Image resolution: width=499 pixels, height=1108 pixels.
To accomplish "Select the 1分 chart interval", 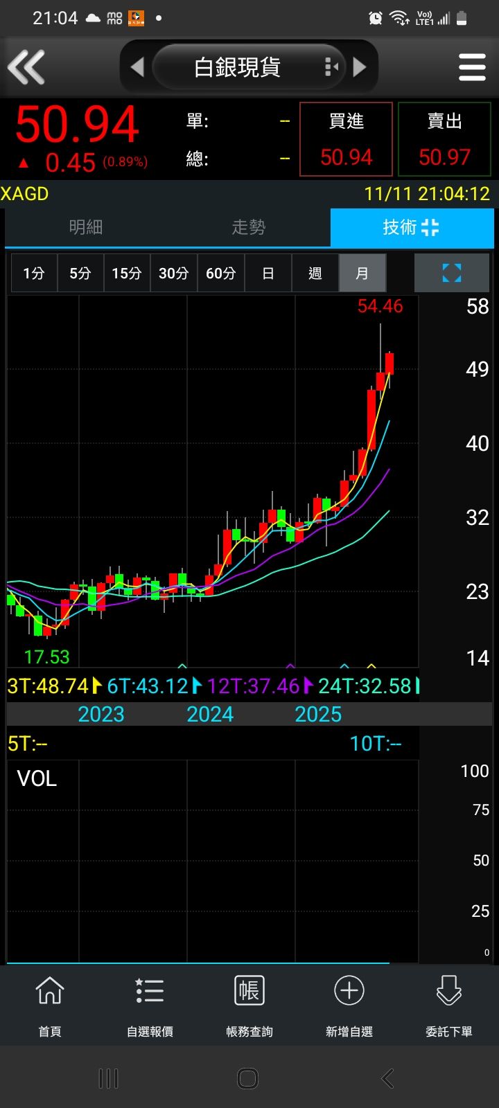I will click(x=33, y=273).
